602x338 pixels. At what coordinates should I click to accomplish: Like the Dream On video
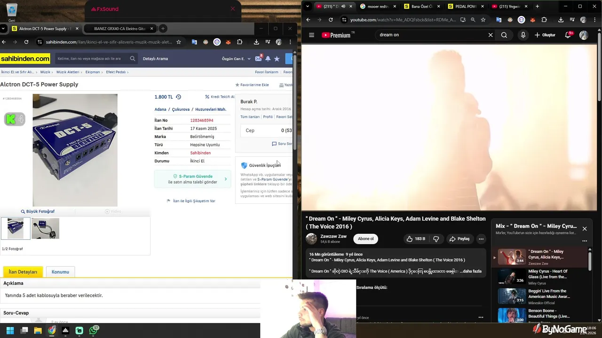click(416, 238)
